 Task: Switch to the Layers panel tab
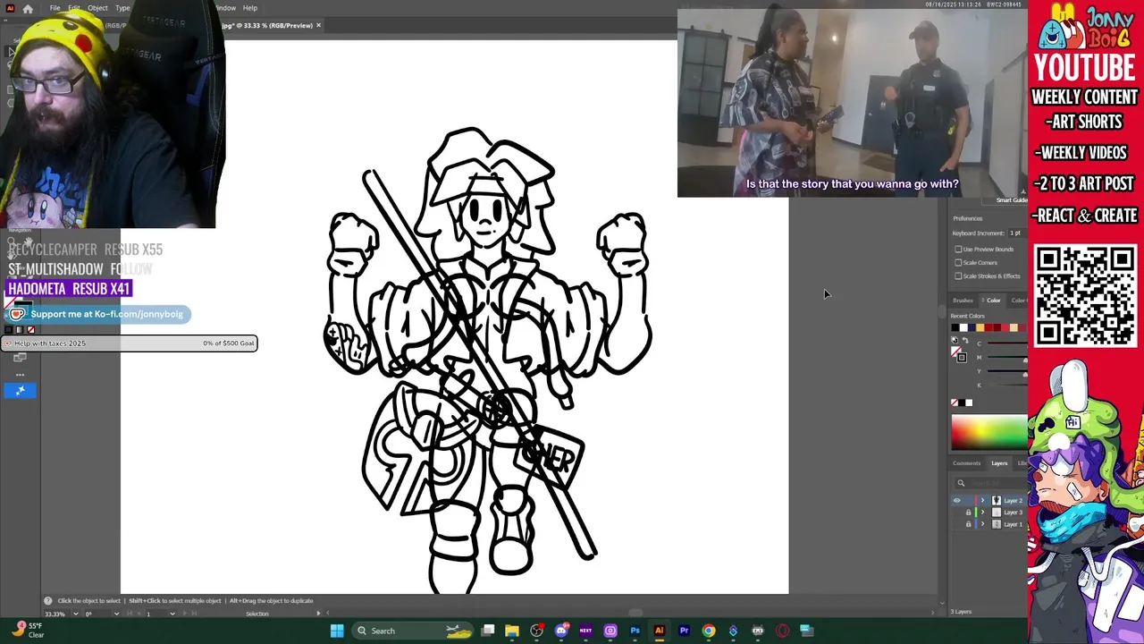coord(999,463)
